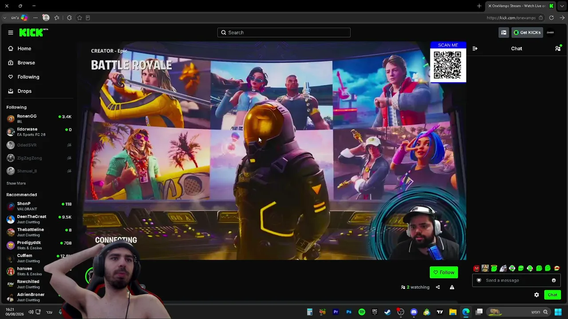Send message with green Chat button
The width and height of the screenshot is (568, 319).
[x=552, y=295]
